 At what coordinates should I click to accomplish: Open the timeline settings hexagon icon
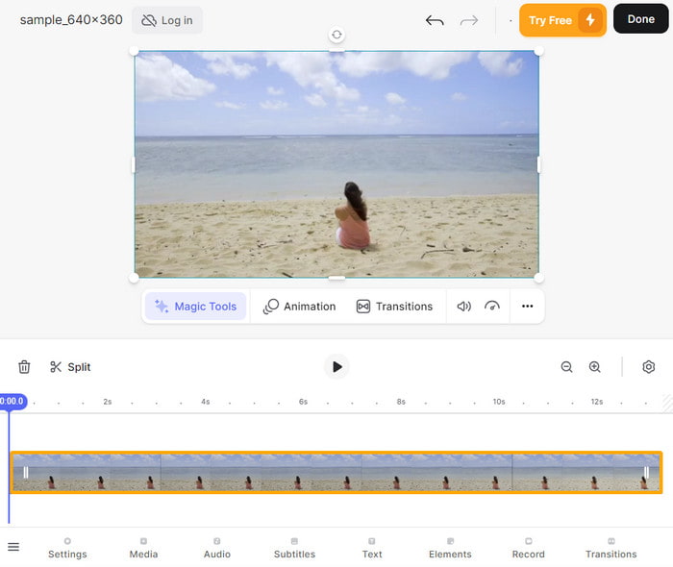click(649, 367)
